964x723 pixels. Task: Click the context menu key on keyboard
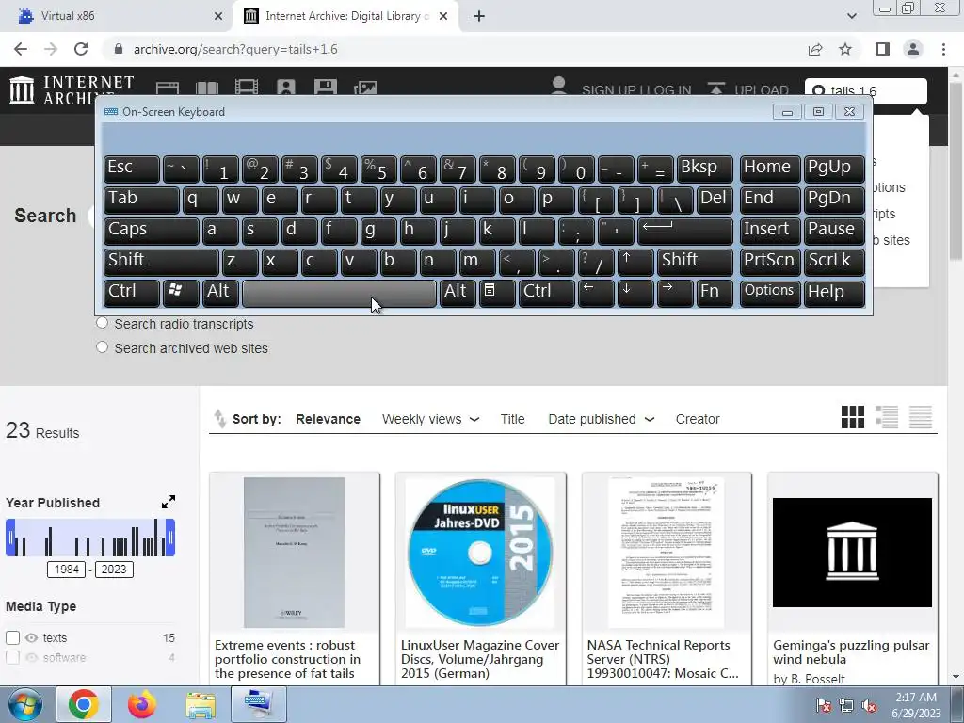coord(497,293)
